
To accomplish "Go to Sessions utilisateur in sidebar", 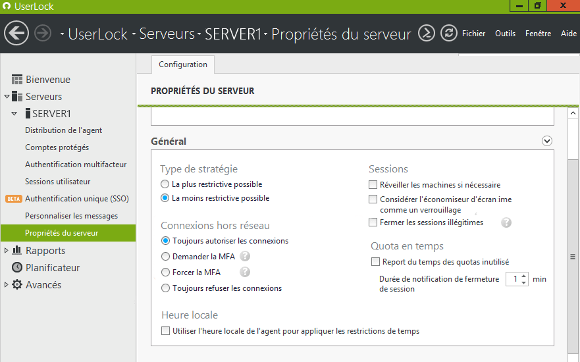I will [58, 182].
